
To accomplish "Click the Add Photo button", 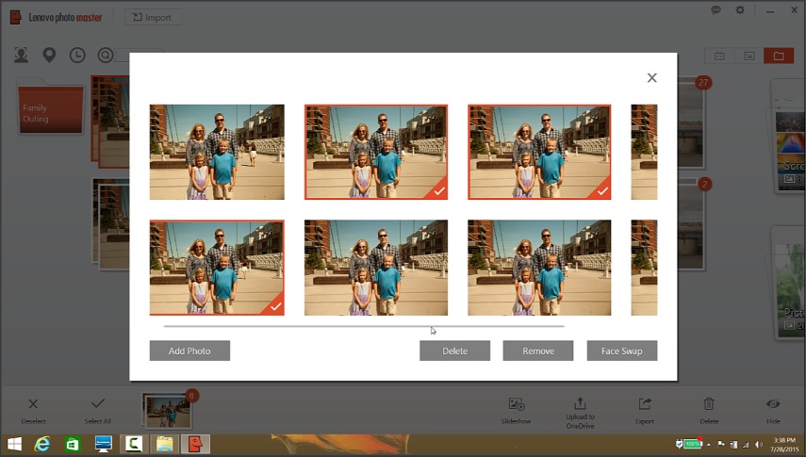I will click(189, 351).
